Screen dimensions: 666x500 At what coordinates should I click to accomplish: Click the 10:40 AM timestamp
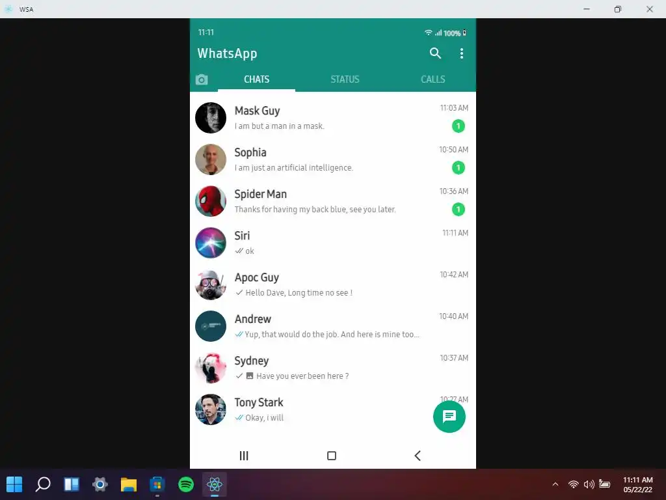pyautogui.click(x=453, y=316)
